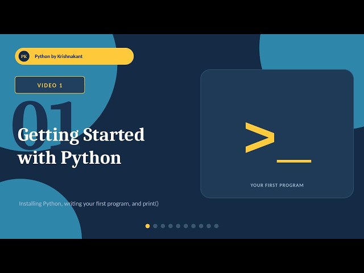Screen dimensions: 364x273
Task: Jump to the fifth slide dot
Action: pos(178,226)
